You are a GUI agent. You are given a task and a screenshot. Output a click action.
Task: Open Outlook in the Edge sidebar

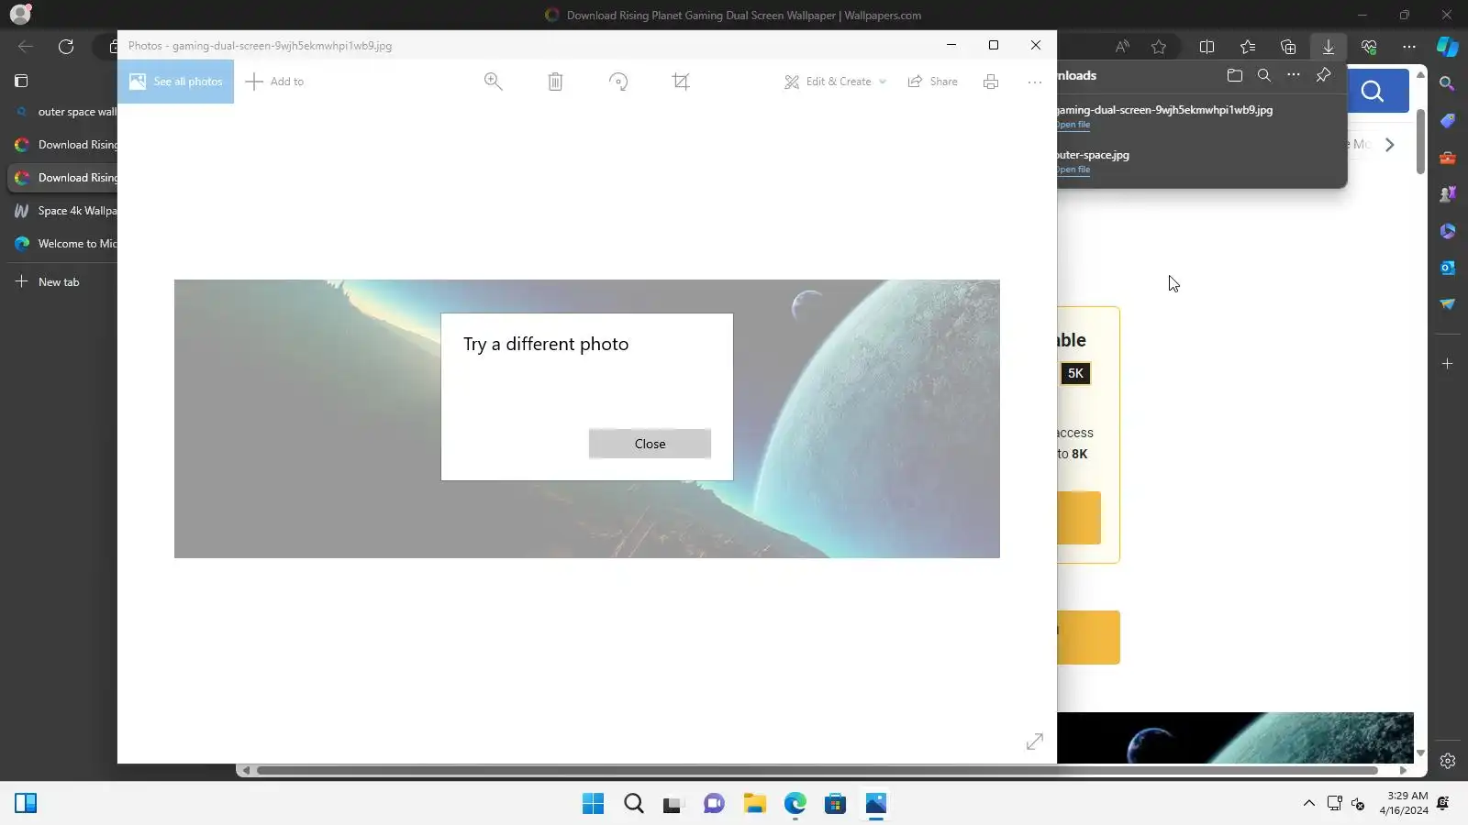coord(1448,268)
